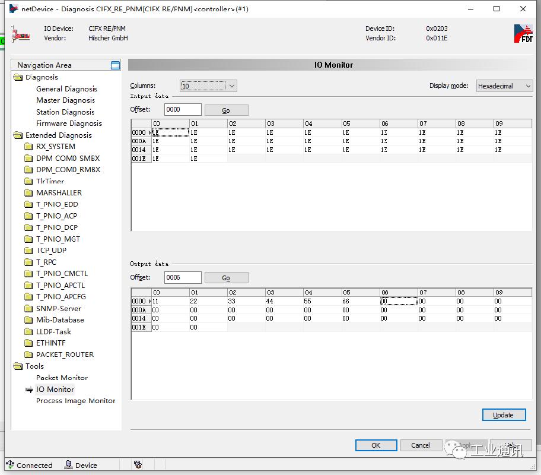Click the OK button
The image size is (541, 475).
pyautogui.click(x=376, y=445)
